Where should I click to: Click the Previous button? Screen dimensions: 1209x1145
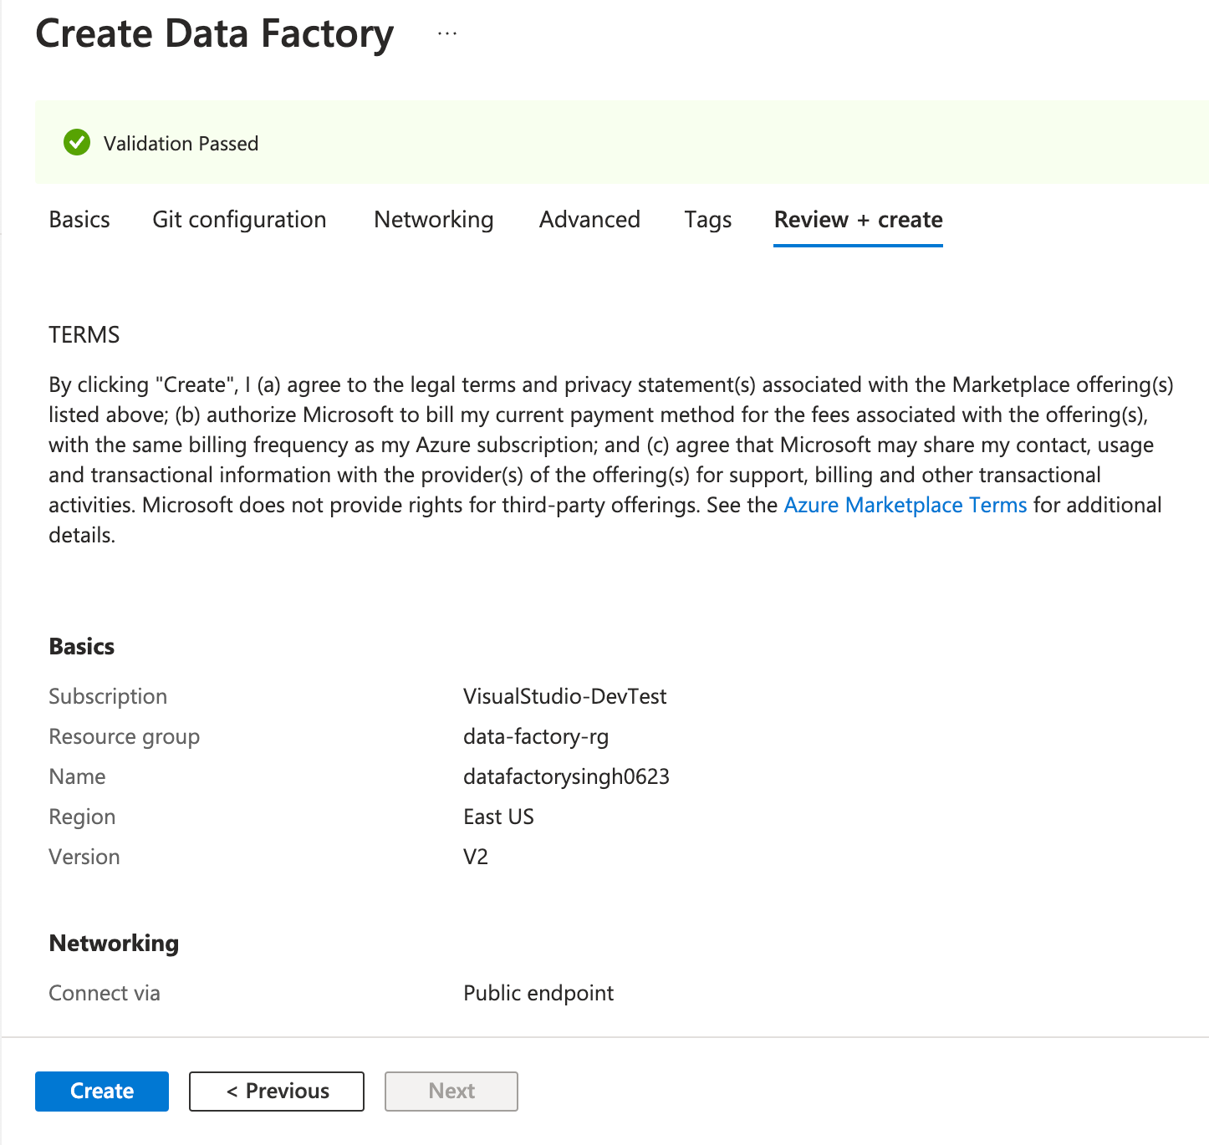(276, 1091)
